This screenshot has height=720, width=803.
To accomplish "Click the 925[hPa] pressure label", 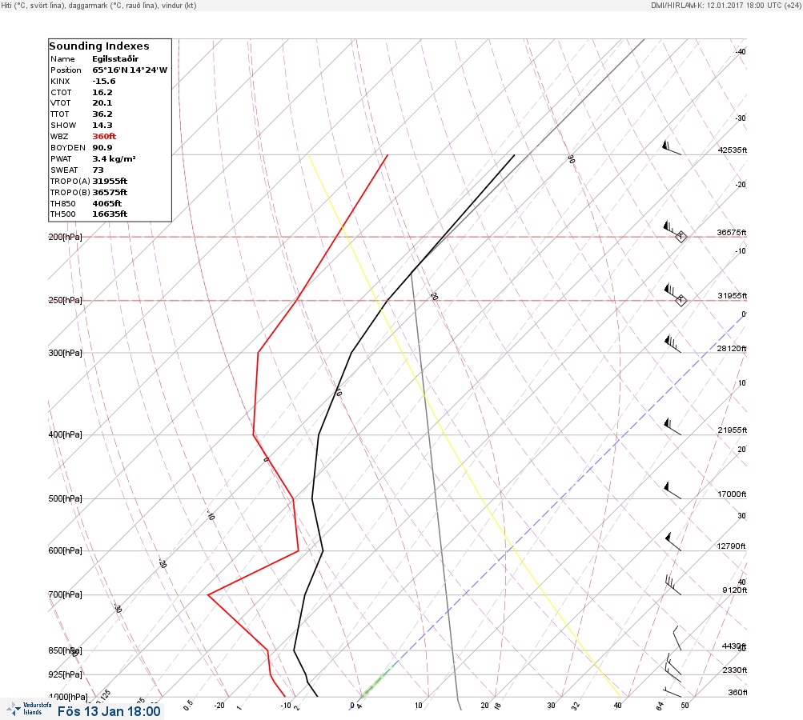I will click(65, 674).
